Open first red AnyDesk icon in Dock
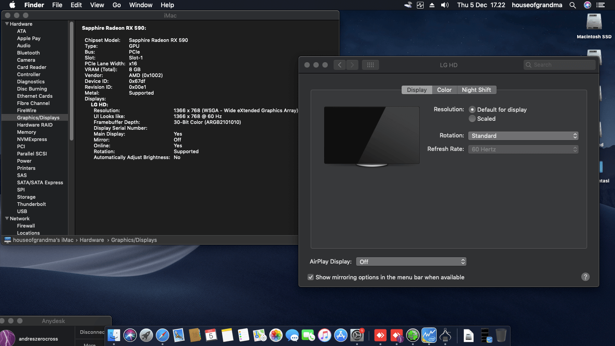 point(380,335)
